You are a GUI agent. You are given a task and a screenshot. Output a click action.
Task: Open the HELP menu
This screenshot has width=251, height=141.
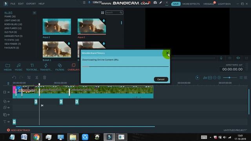click(x=41, y=4)
